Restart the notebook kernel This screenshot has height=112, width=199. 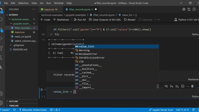point(130,20)
